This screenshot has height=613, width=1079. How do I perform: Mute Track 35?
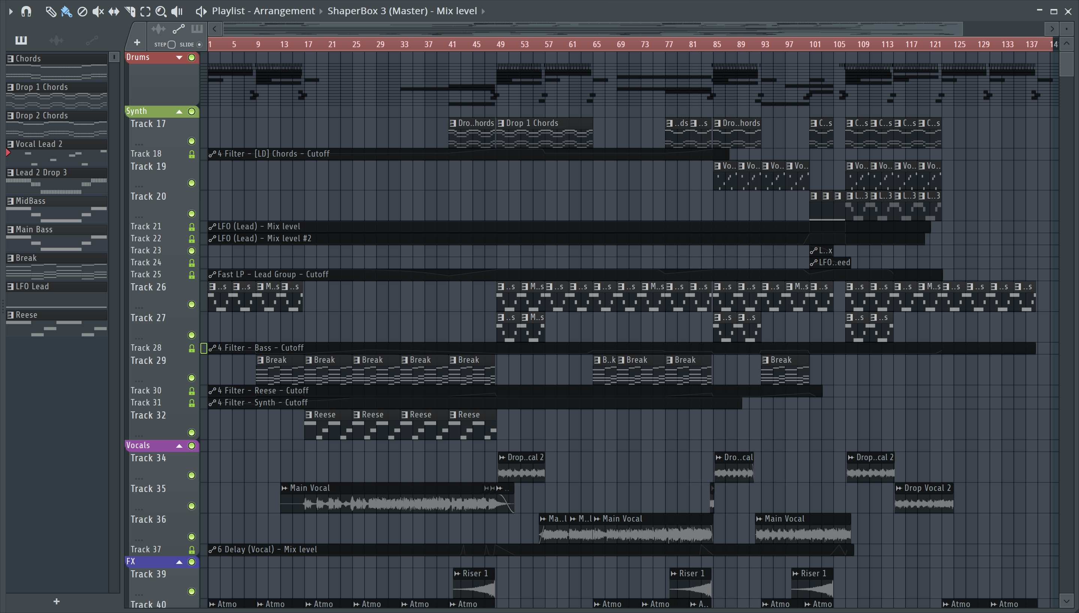click(x=191, y=505)
